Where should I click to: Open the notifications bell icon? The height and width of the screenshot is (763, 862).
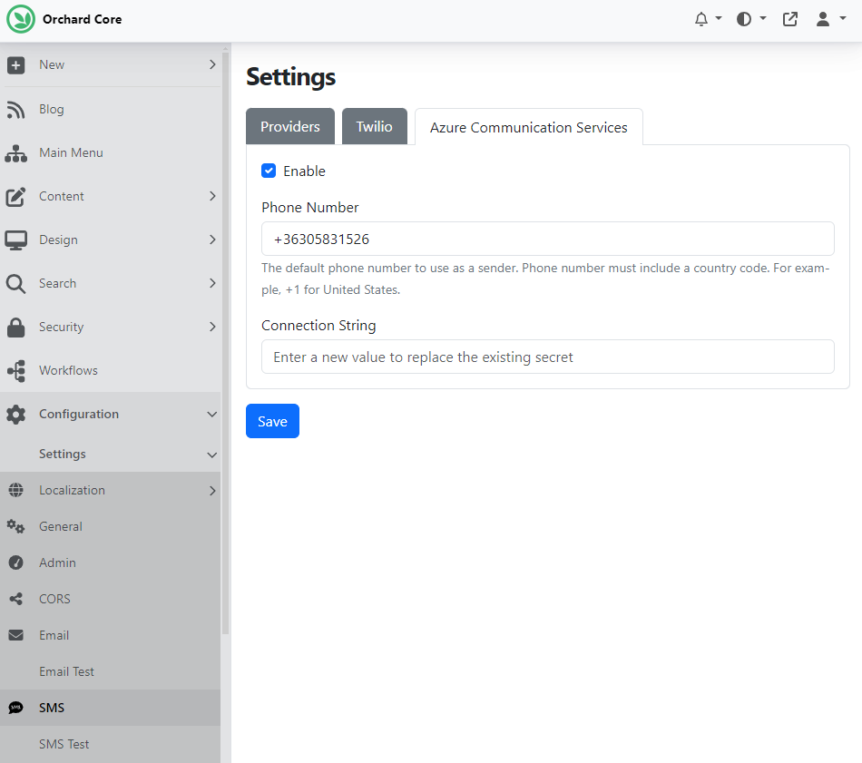[700, 19]
